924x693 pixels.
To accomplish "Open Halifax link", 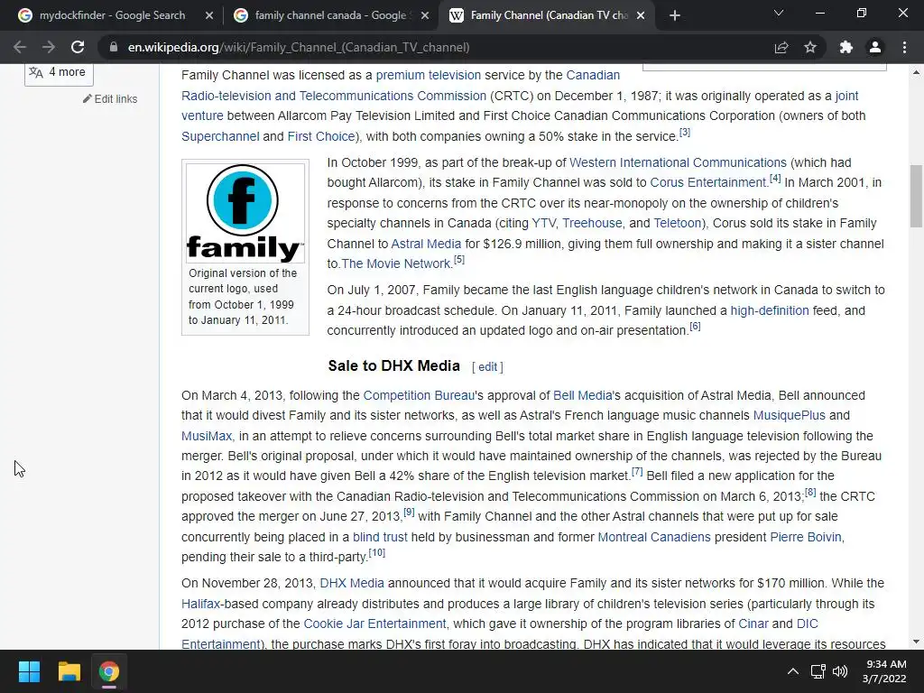I will point(200,604).
